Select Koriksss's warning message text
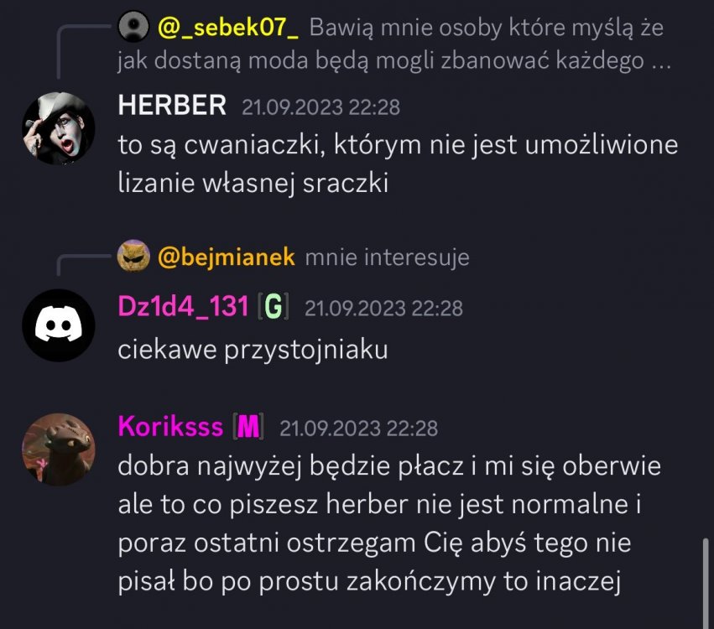Screen dimensions: 714x629 [389, 524]
